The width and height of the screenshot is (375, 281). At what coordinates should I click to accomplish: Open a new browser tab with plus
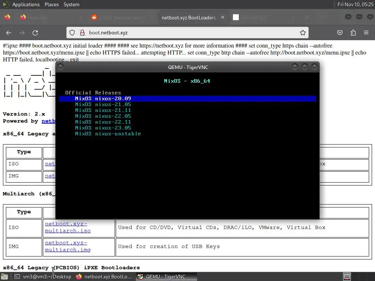(x=307, y=18)
